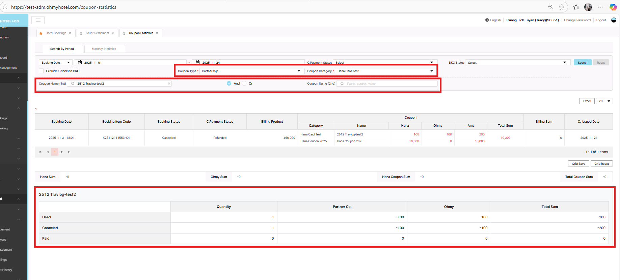620x280 pixels.
Task: Click the browser favorites star icon
Action: click(x=561, y=7)
